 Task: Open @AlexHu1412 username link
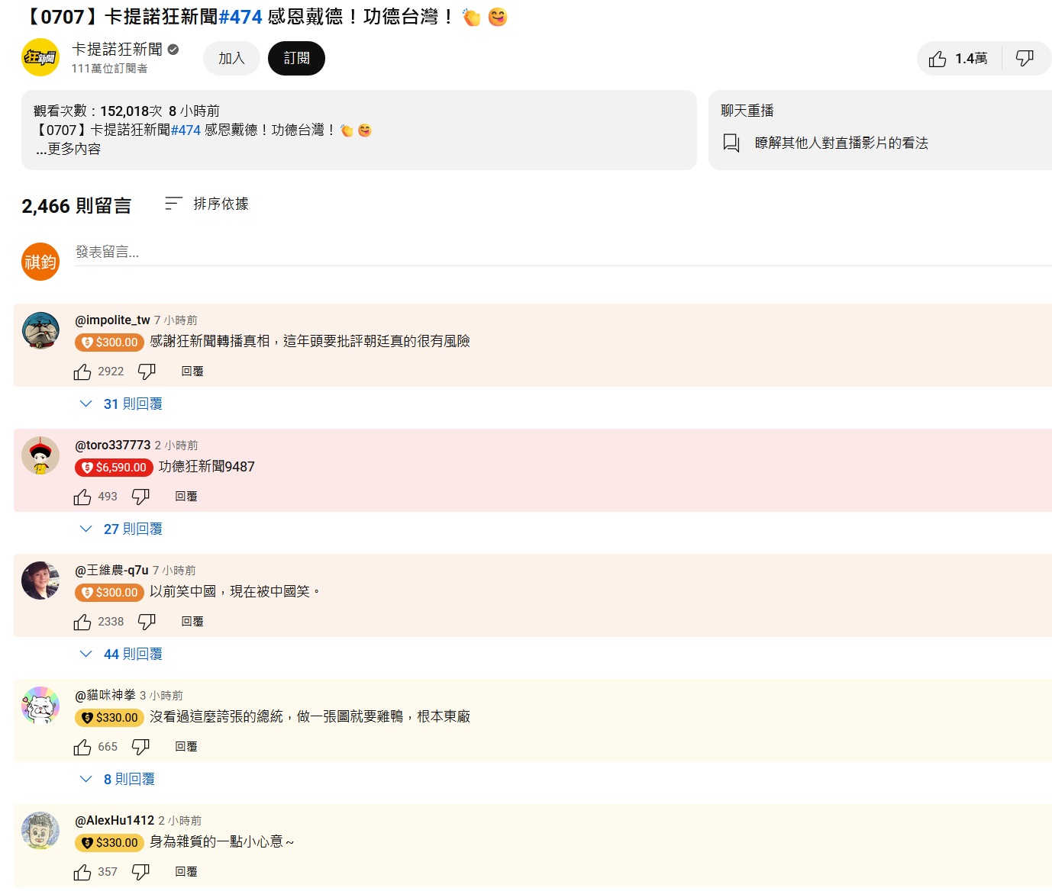115,821
